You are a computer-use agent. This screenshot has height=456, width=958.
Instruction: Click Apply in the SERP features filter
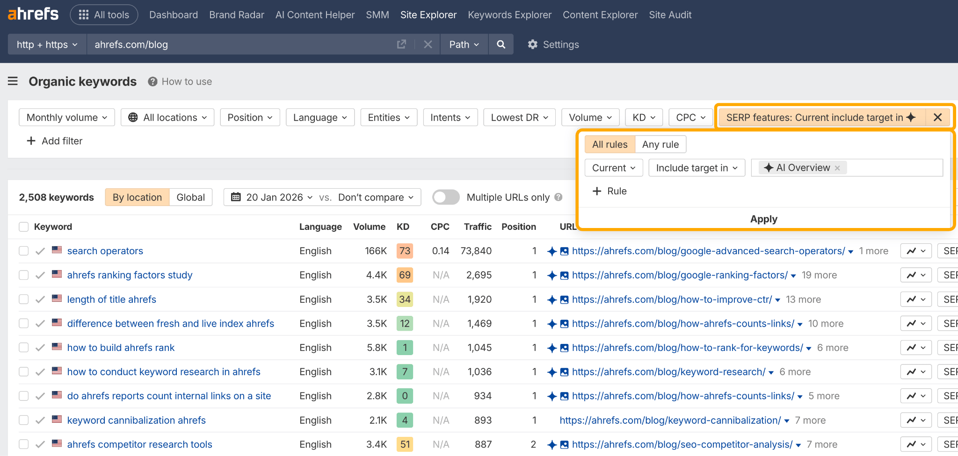click(763, 219)
